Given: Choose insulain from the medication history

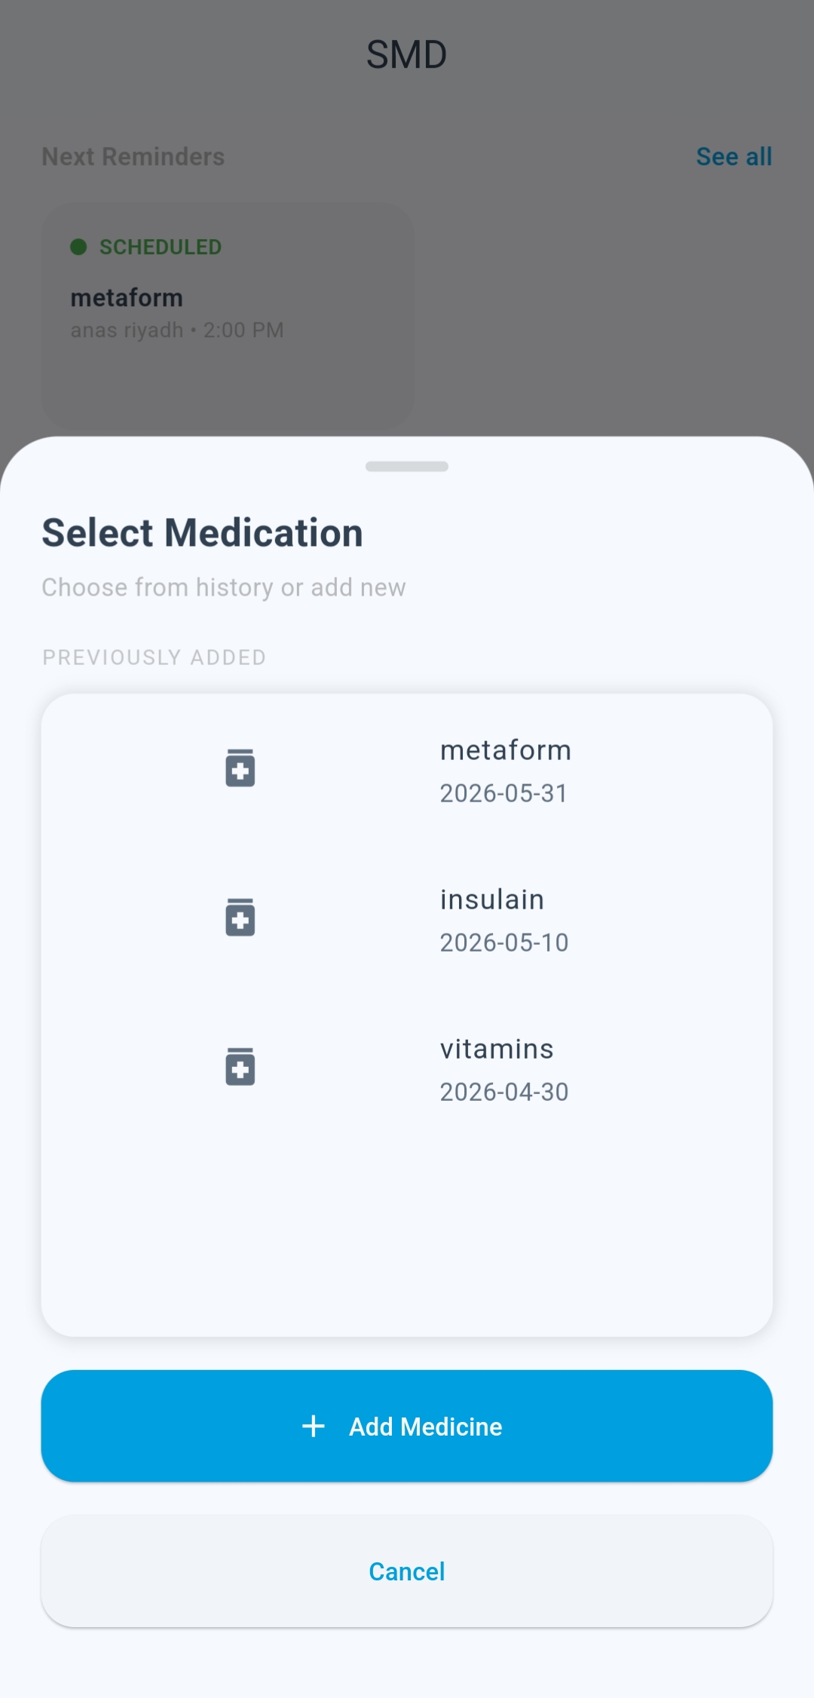Looking at the screenshot, I should click(x=491, y=900).
